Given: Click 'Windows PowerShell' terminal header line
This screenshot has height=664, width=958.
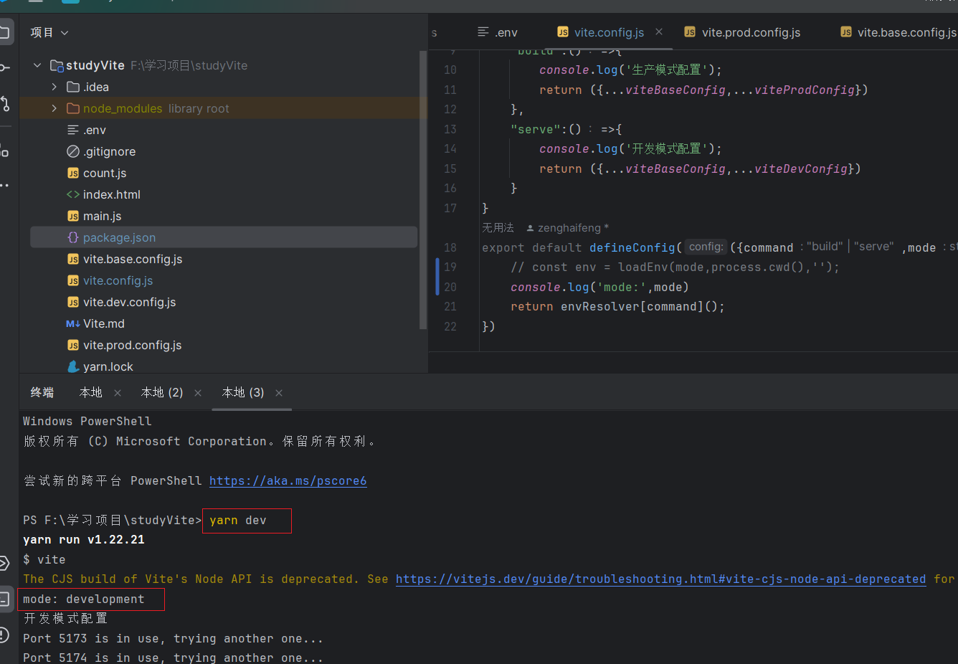Looking at the screenshot, I should point(87,422).
